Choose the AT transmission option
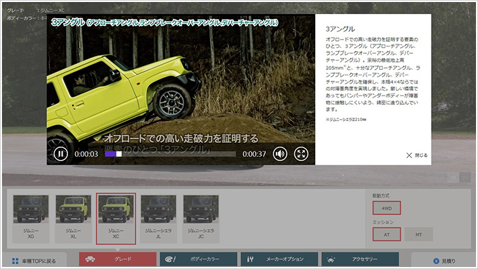 (386, 235)
